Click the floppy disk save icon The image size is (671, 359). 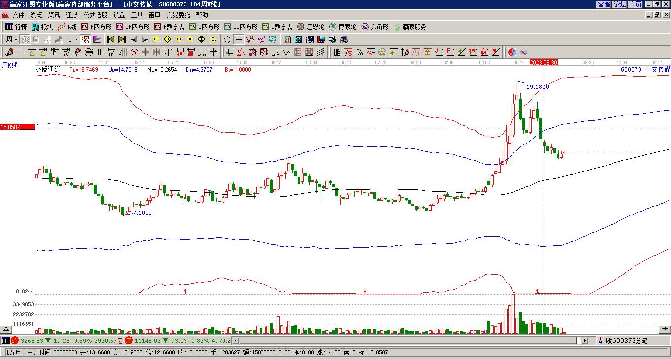321,39
